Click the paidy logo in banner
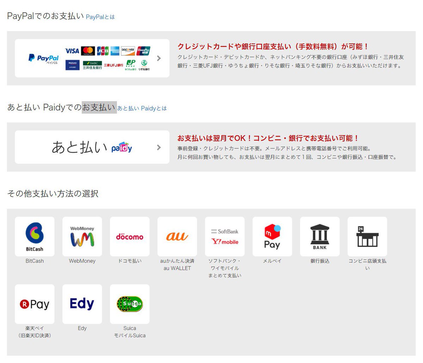Viewport: 423px width, 363px height. click(x=122, y=148)
